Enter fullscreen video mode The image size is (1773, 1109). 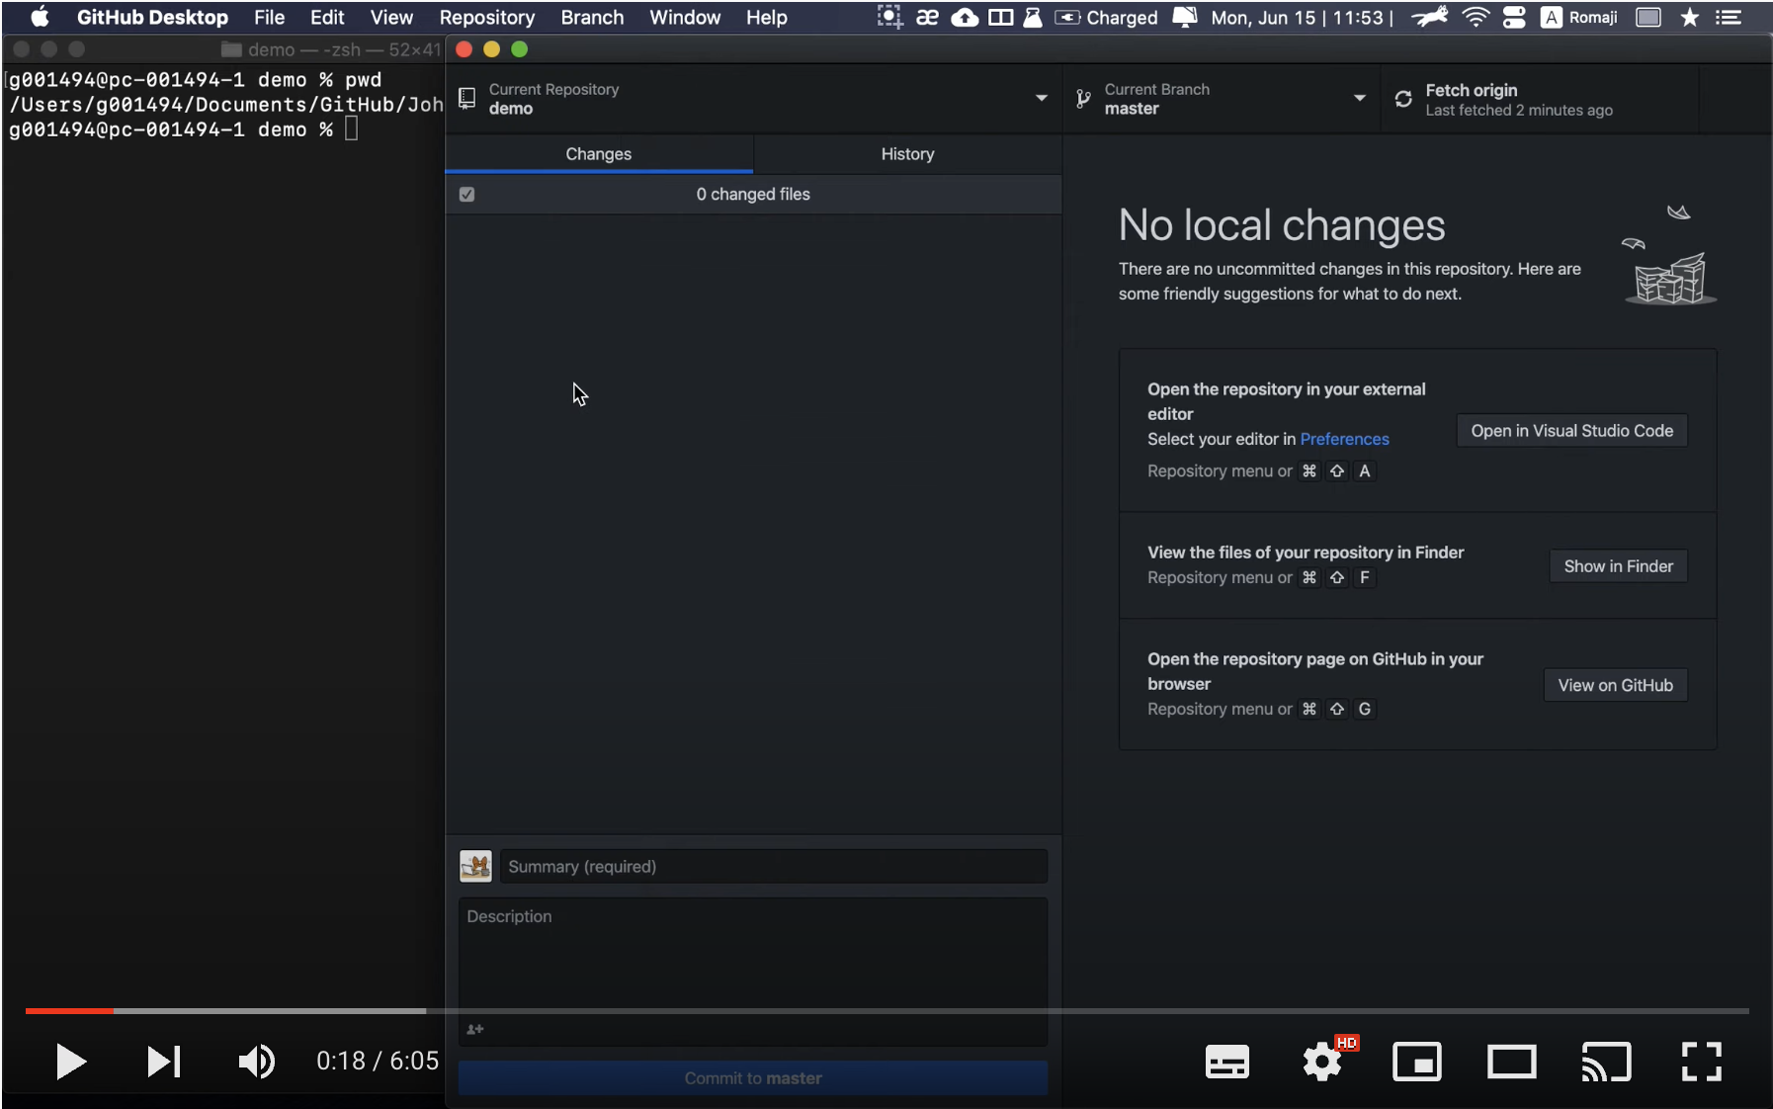[x=1701, y=1062]
